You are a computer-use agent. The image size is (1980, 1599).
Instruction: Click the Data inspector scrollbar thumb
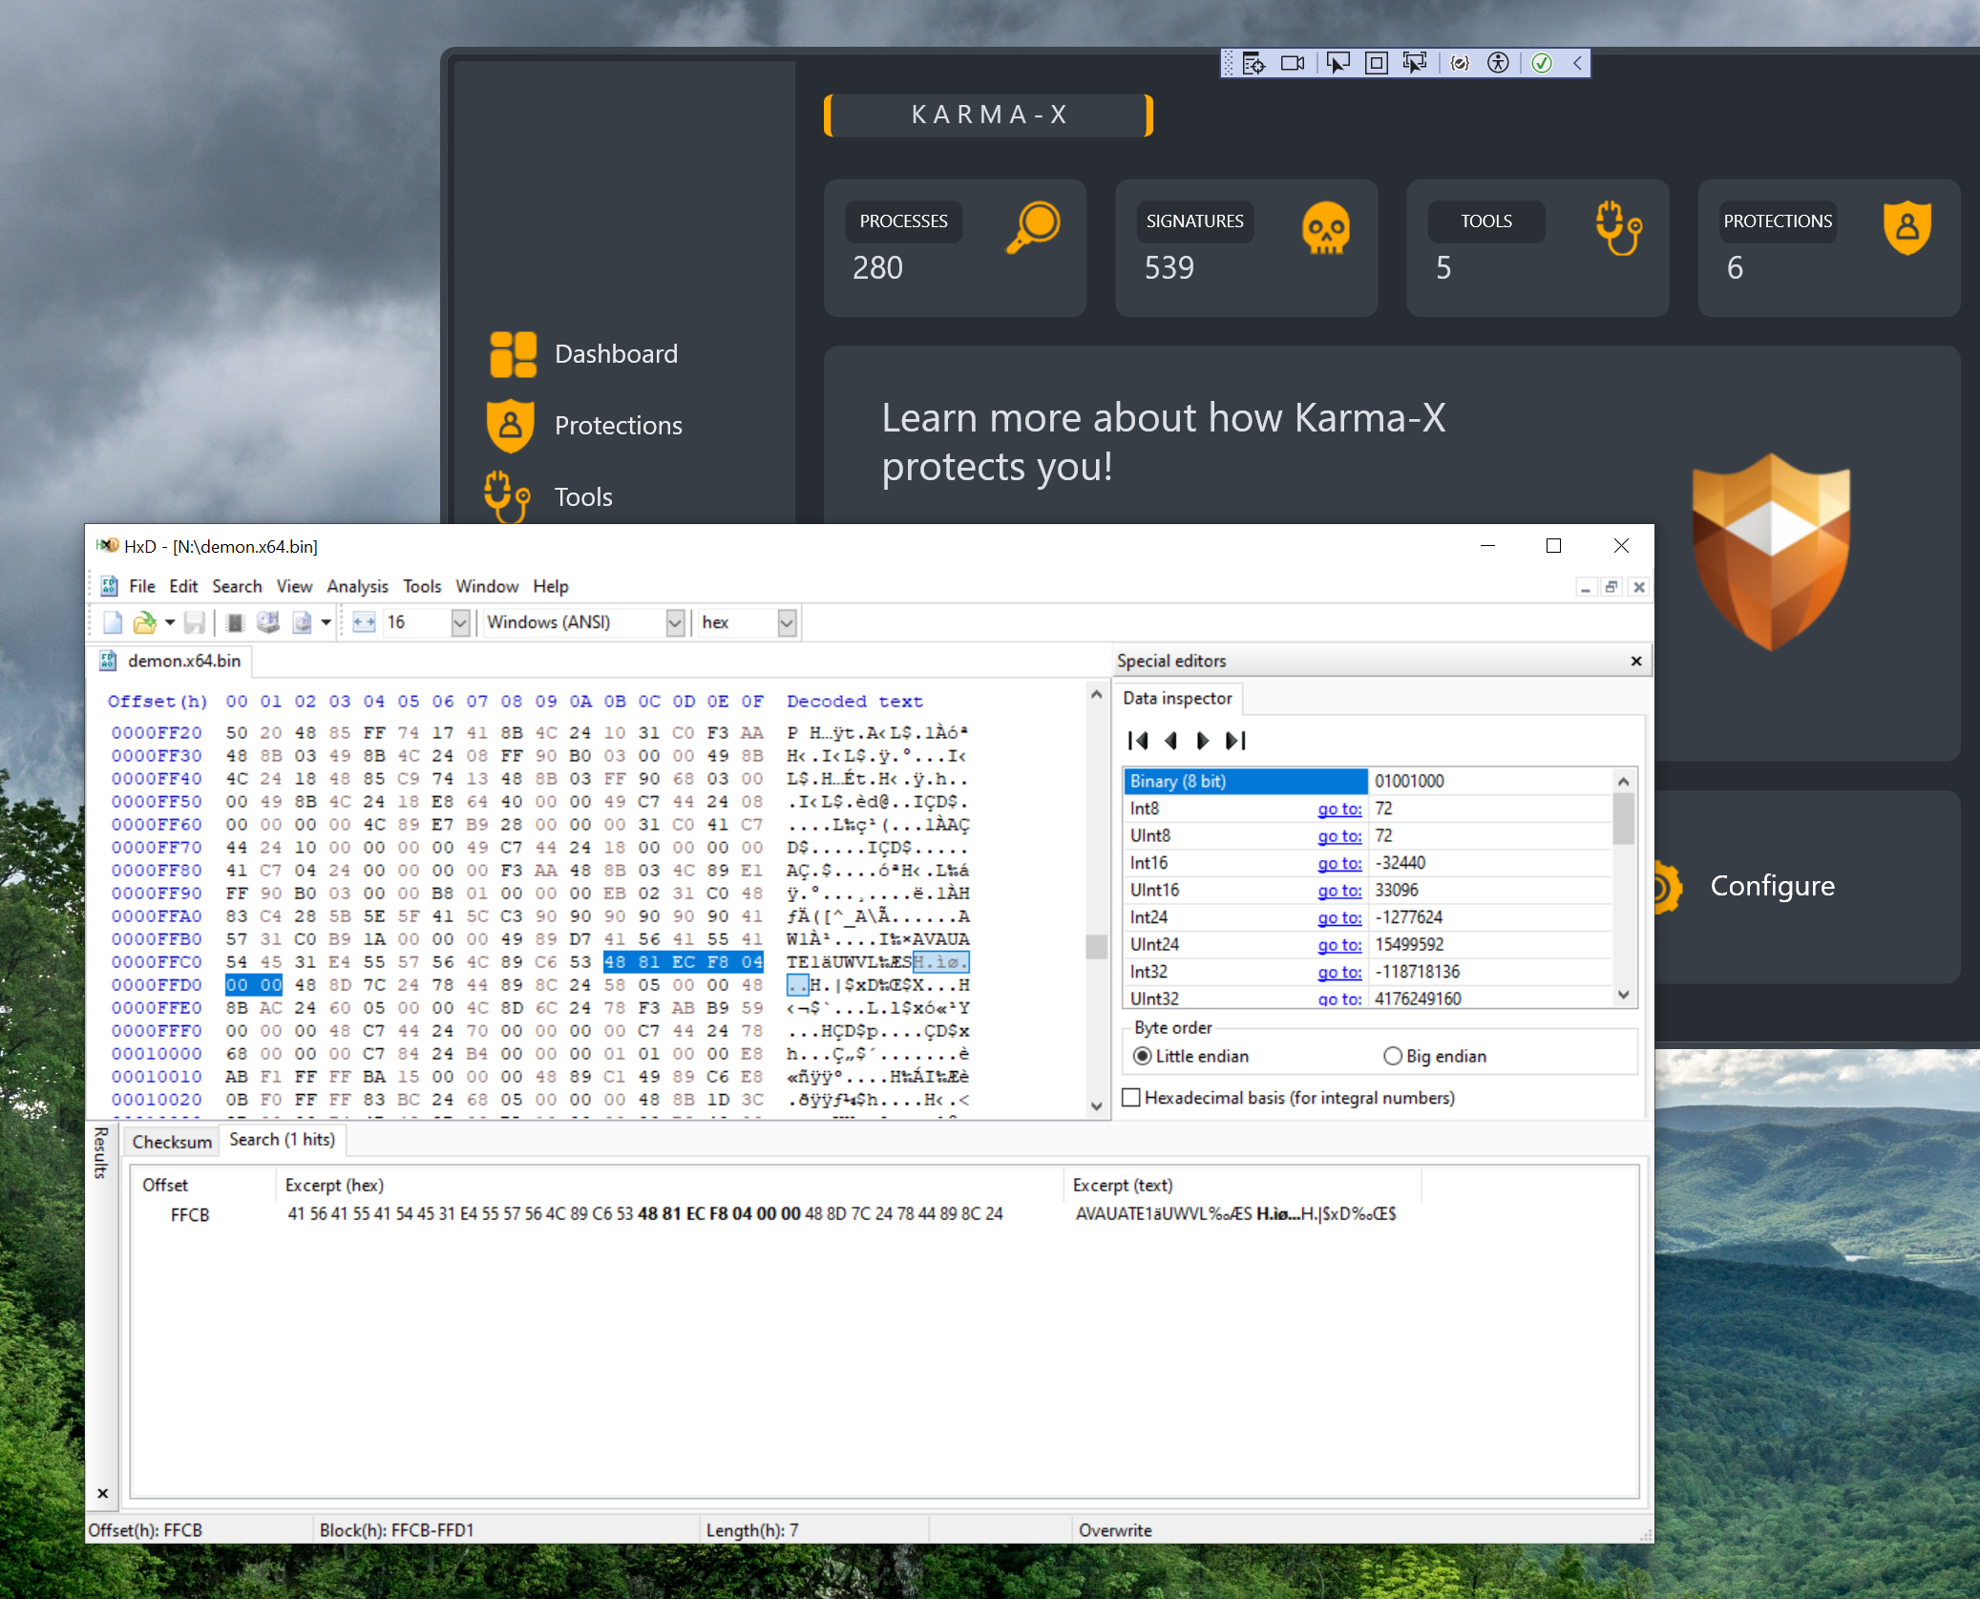pos(1623,818)
